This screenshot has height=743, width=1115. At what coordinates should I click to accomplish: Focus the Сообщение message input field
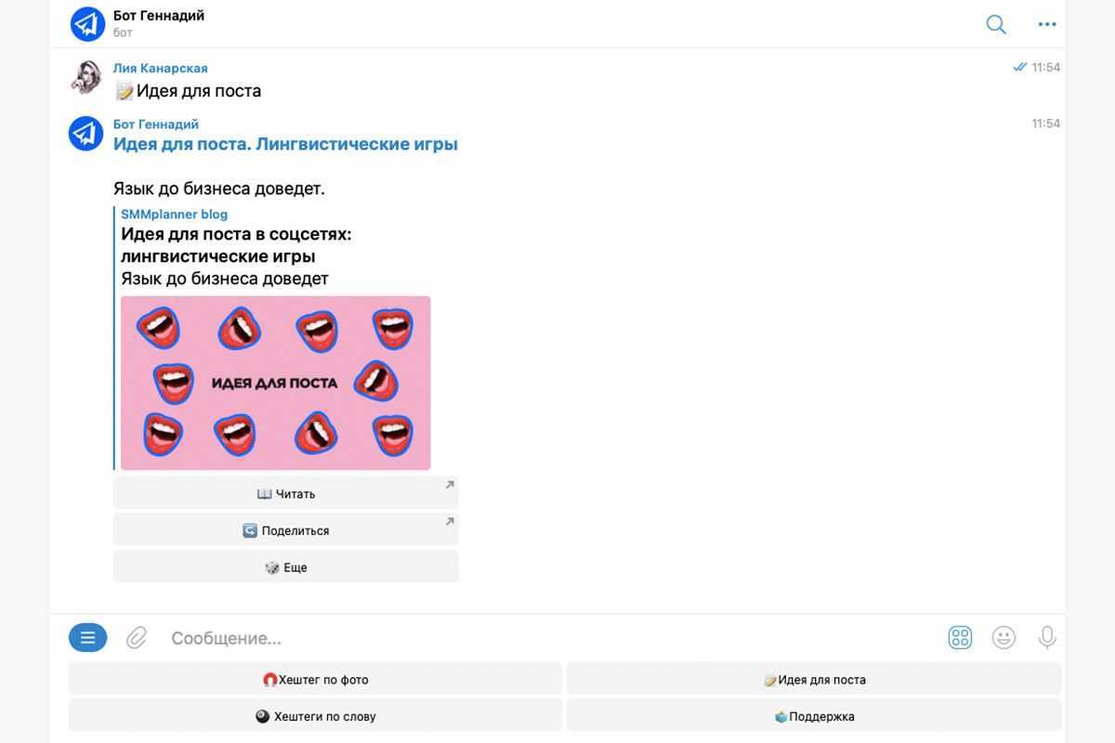[x=548, y=638]
